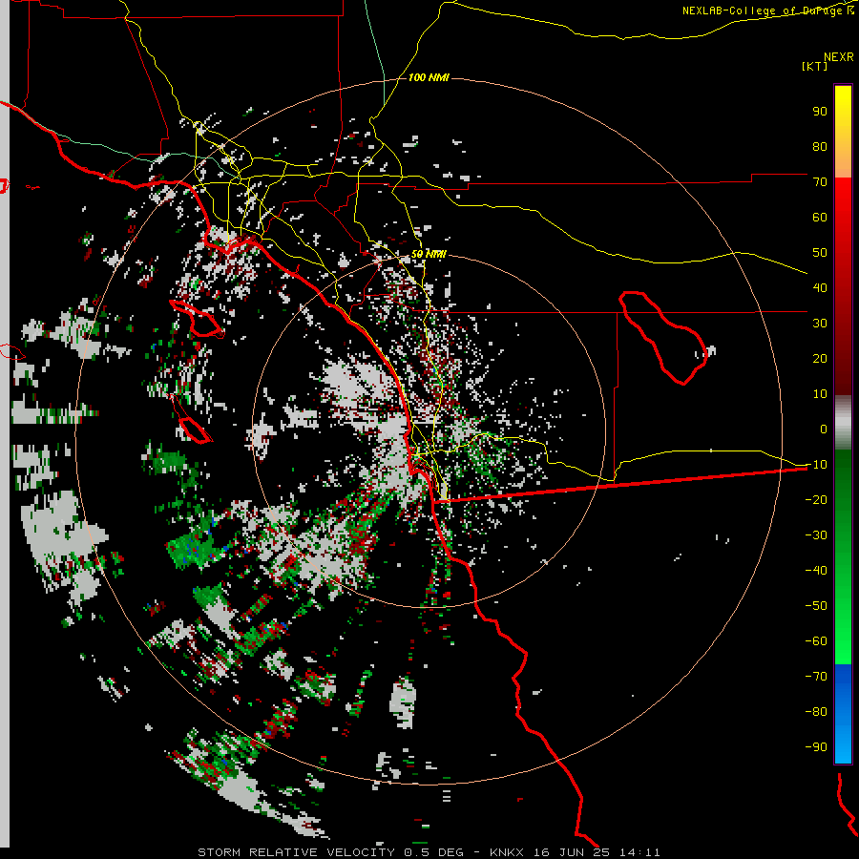Click the -40 scale label
Viewport: 859px width, 859px height.
(x=816, y=571)
